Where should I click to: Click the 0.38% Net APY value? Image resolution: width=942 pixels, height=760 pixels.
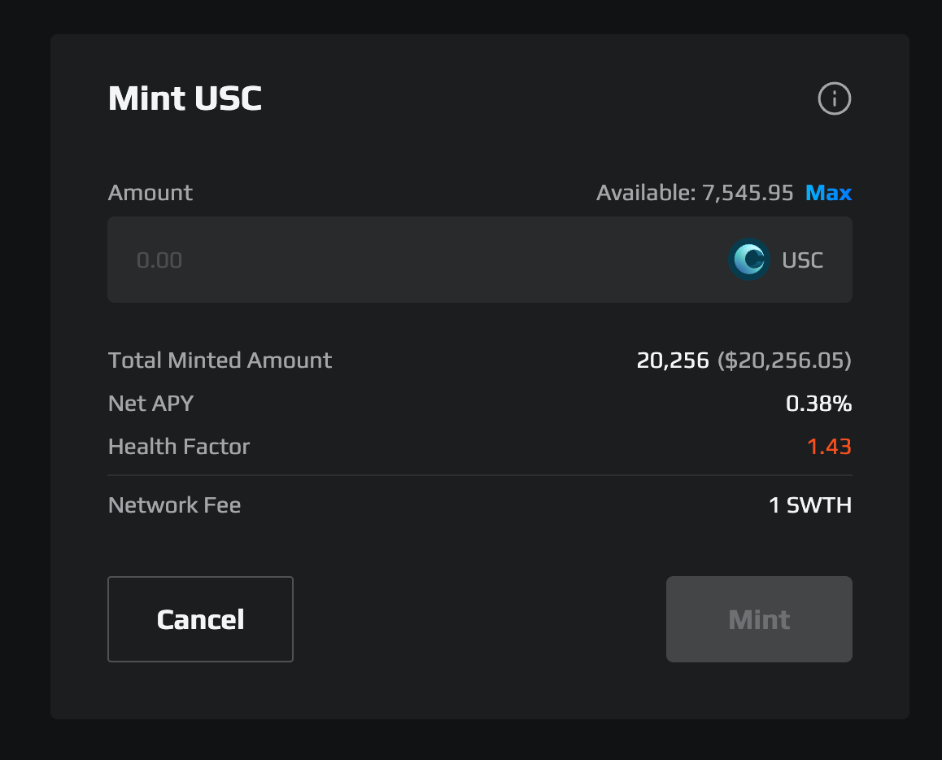point(819,404)
